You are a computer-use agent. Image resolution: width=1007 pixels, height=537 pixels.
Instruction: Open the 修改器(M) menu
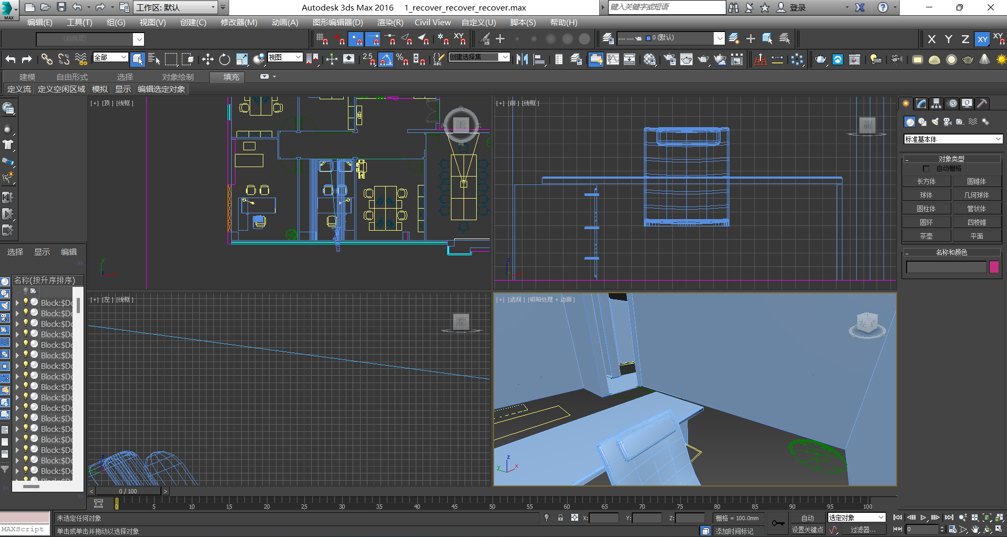(239, 23)
